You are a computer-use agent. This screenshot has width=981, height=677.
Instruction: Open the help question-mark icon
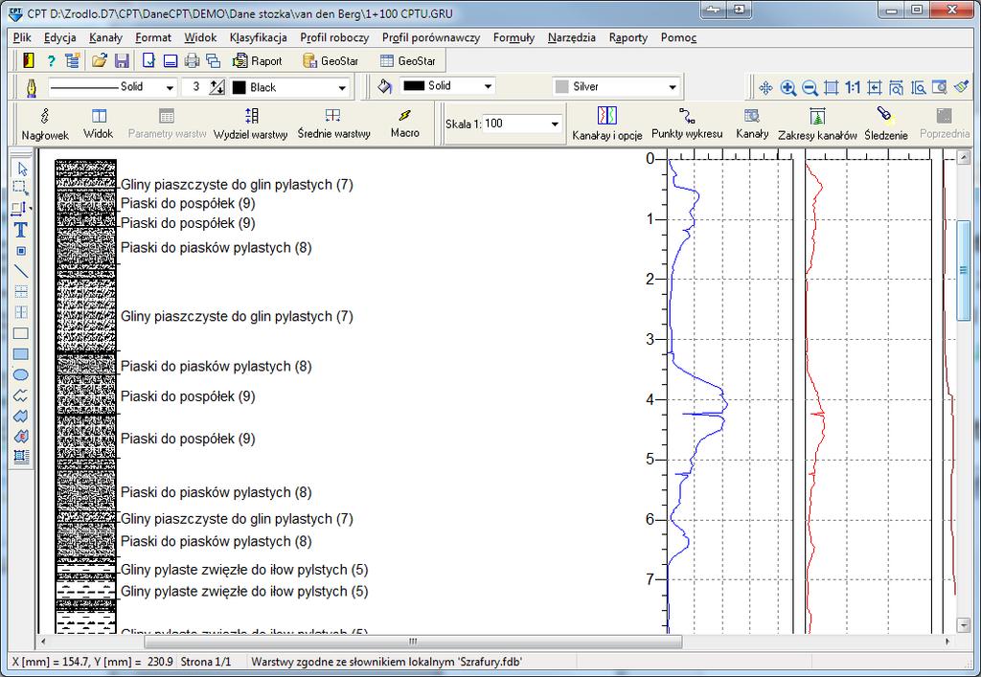point(52,60)
